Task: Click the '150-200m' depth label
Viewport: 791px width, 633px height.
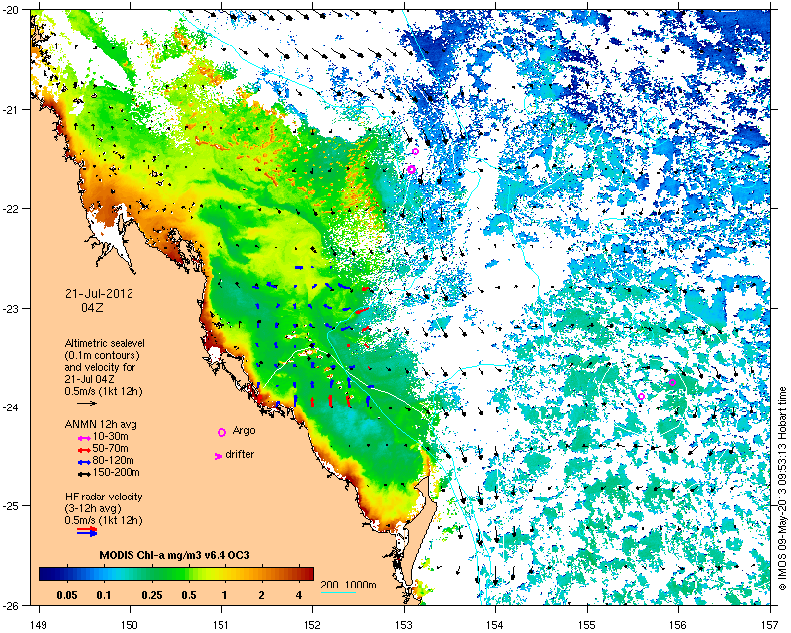Action: pos(116,473)
